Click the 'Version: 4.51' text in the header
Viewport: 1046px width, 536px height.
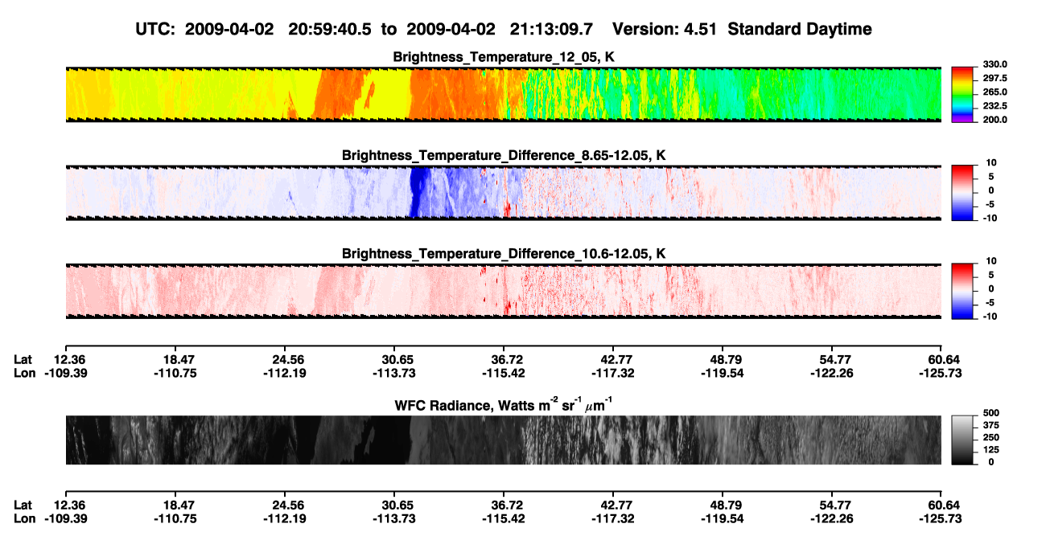pos(664,29)
